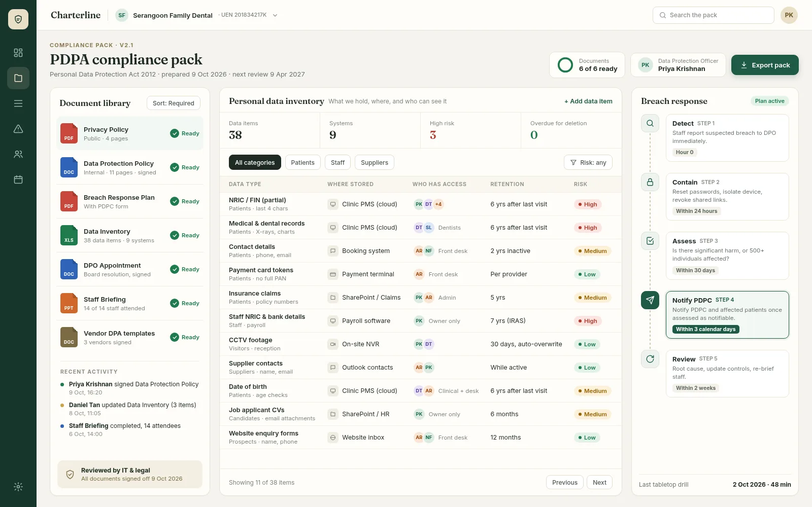
Task: Open the list lines icon in sidebar
Action: pos(18,103)
